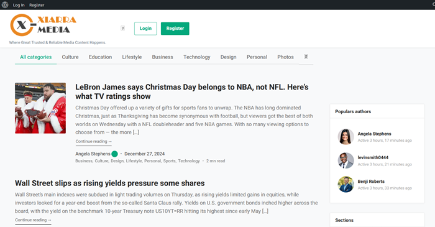The image size is (435, 227).
Task: Click the site tagline under logo
Action: 57,42
